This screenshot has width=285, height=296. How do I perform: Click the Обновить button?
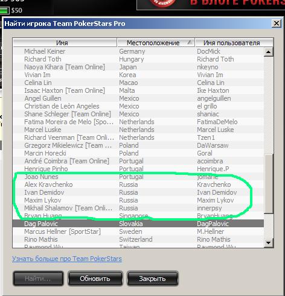click(x=95, y=279)
